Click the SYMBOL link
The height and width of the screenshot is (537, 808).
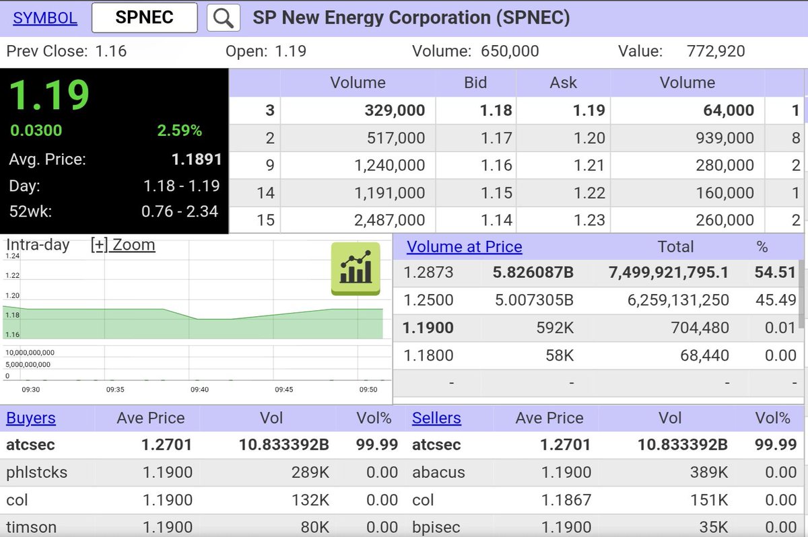tap(45, 17)
